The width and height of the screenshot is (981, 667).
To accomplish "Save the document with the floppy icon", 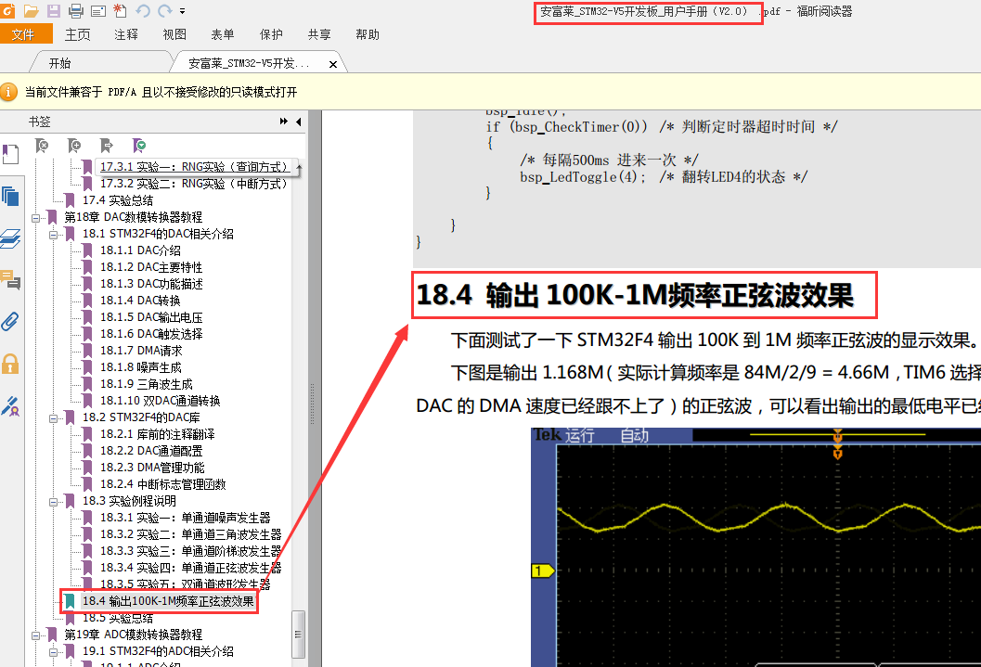I will coord(54,11).
